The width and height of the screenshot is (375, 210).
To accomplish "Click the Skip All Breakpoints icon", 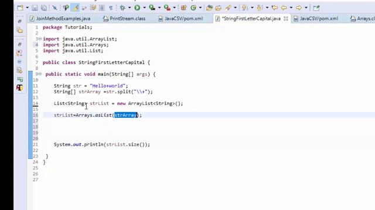I will pos(54,8).
